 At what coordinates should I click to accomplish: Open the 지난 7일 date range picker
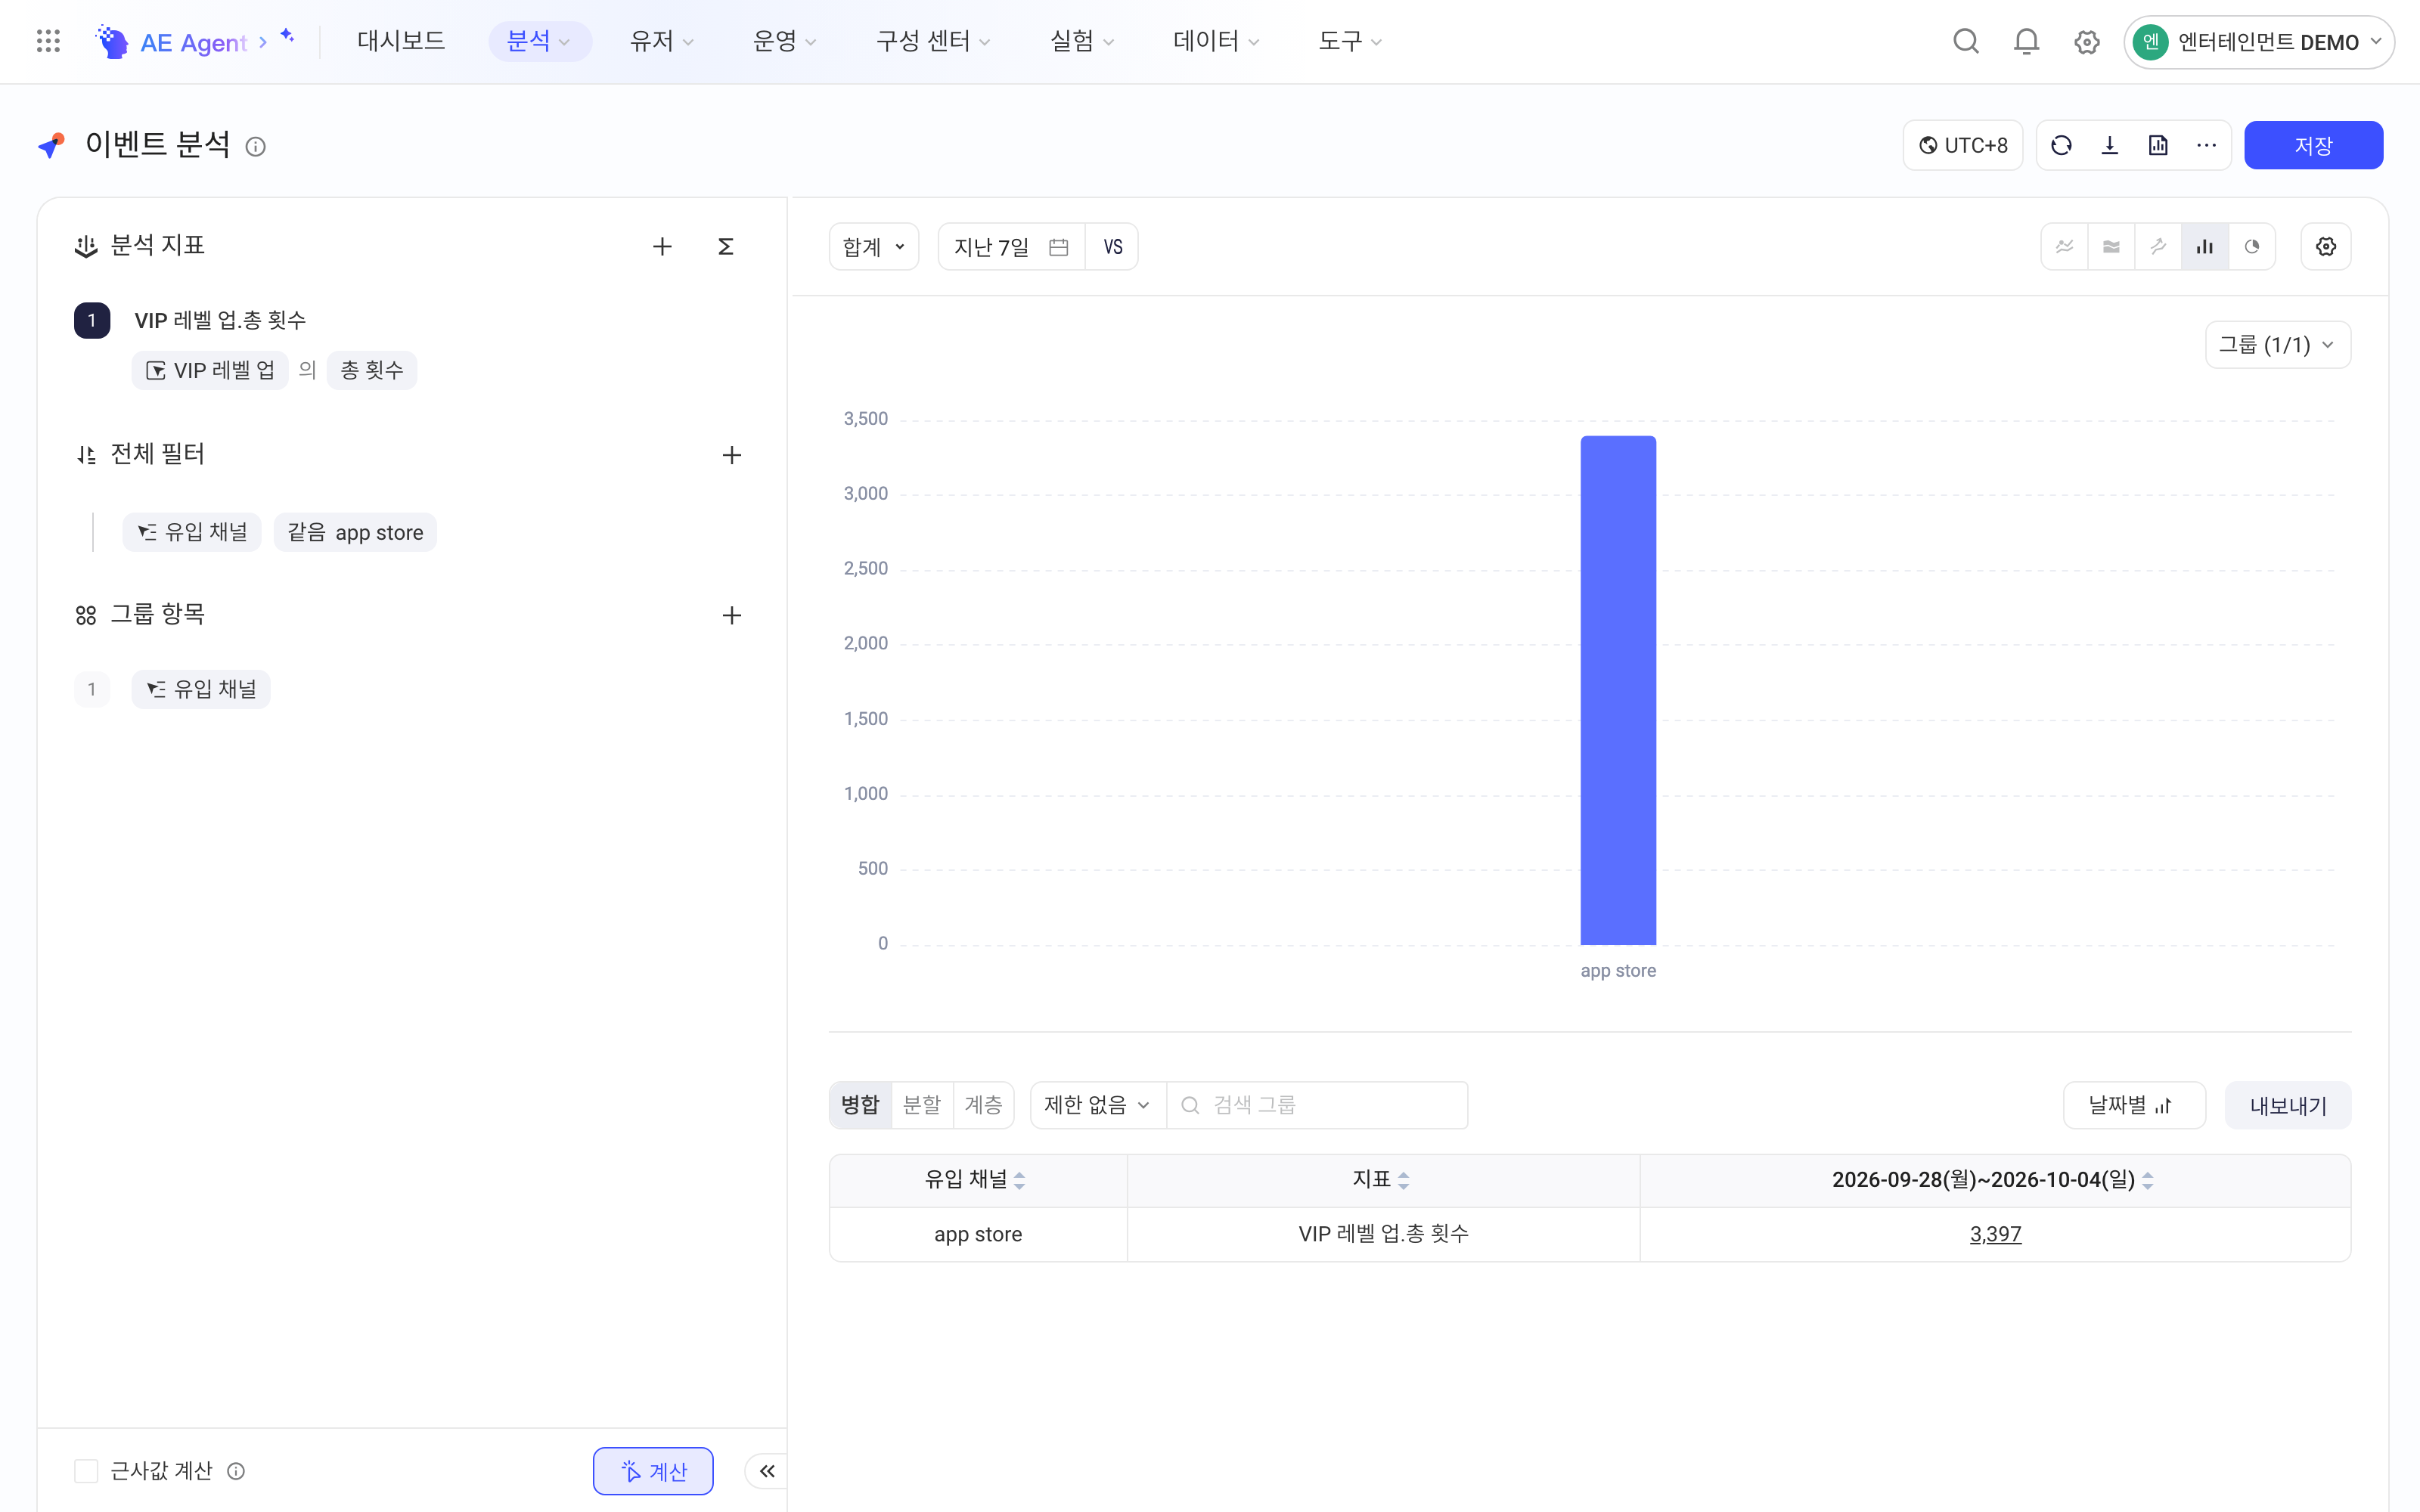(1011, 246)
